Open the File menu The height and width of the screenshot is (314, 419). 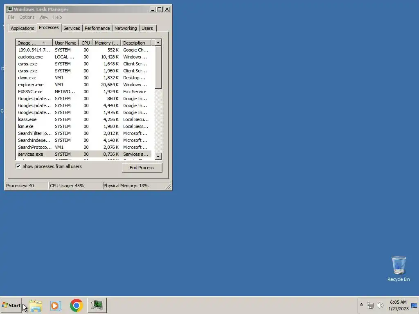(11, 17)
